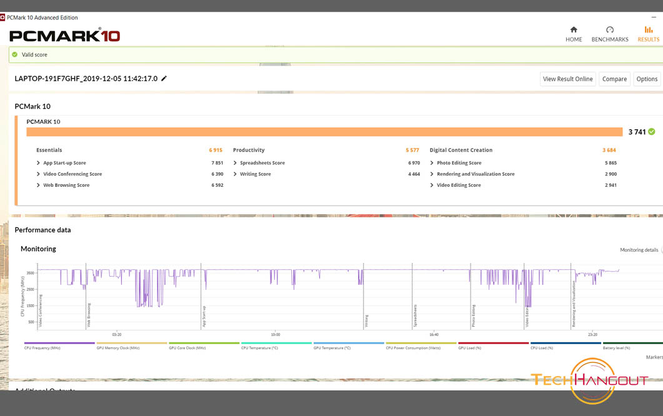Expand the Rendering and Visualization Score row
The height and width of the screenshot is (416, 663).
432,174
